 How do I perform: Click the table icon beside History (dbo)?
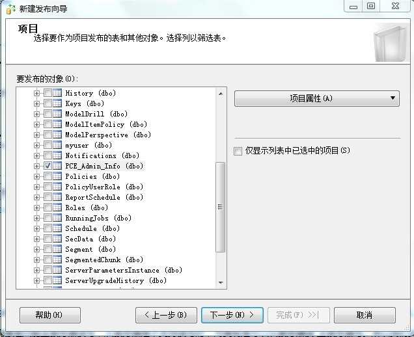point(57,93)
